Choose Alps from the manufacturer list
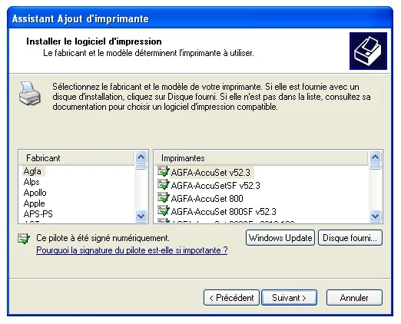The height and width of the screenshot is (324, 401). pos(31,182)
